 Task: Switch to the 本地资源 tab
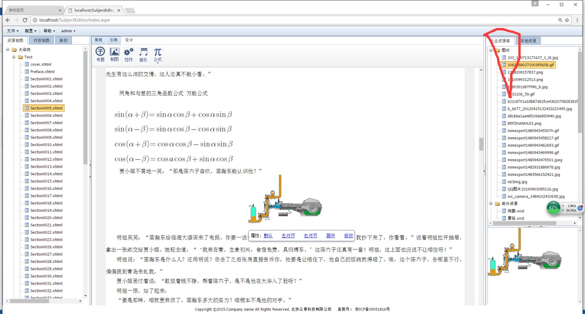tap(528, 41)
